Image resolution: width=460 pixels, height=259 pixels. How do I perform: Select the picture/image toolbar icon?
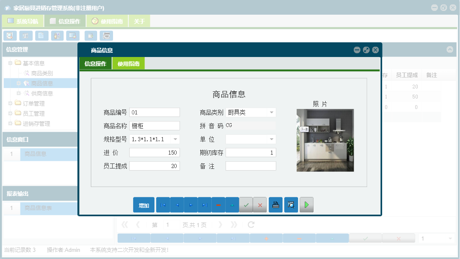(73, 36)
